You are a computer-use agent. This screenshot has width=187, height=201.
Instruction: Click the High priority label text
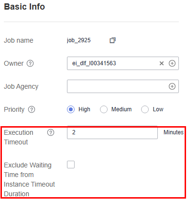[84, 109]
